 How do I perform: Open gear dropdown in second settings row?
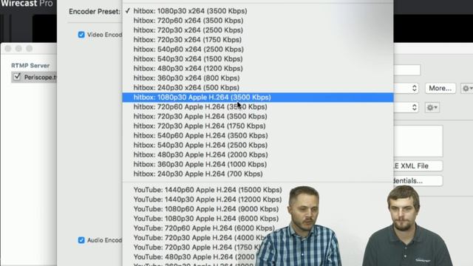(x=432, y=107)
